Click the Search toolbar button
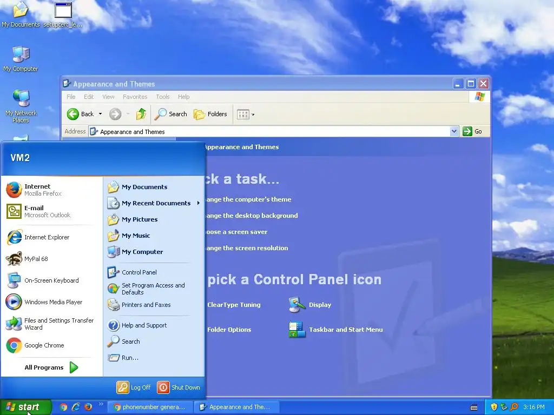 coord(170,114)
